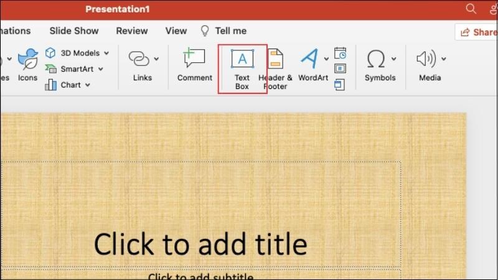Insert a Text Box

pyautogui.click(x=242, y=69)
